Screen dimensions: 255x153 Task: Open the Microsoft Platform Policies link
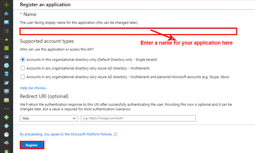(66, 134)
